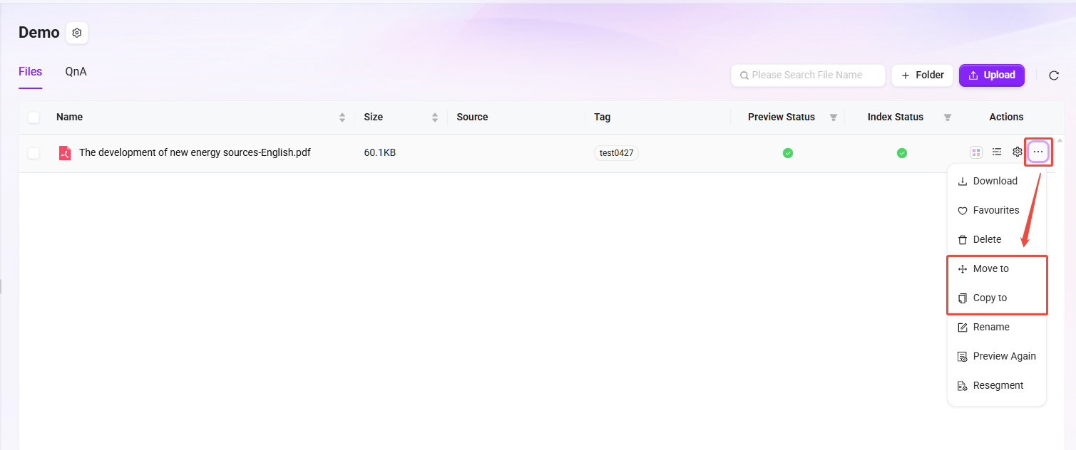Click the Folder button to add folder
Viewport: 1076px width, 450px height.
(x=922, y=75)
